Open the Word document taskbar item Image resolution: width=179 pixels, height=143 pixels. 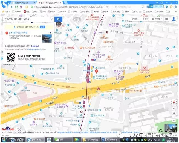[110, 139]
